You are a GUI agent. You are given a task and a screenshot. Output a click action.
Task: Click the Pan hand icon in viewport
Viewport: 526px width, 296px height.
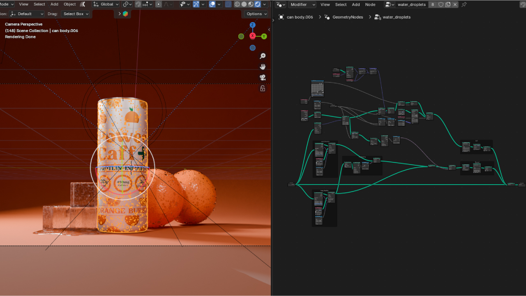tap(263, 67)
